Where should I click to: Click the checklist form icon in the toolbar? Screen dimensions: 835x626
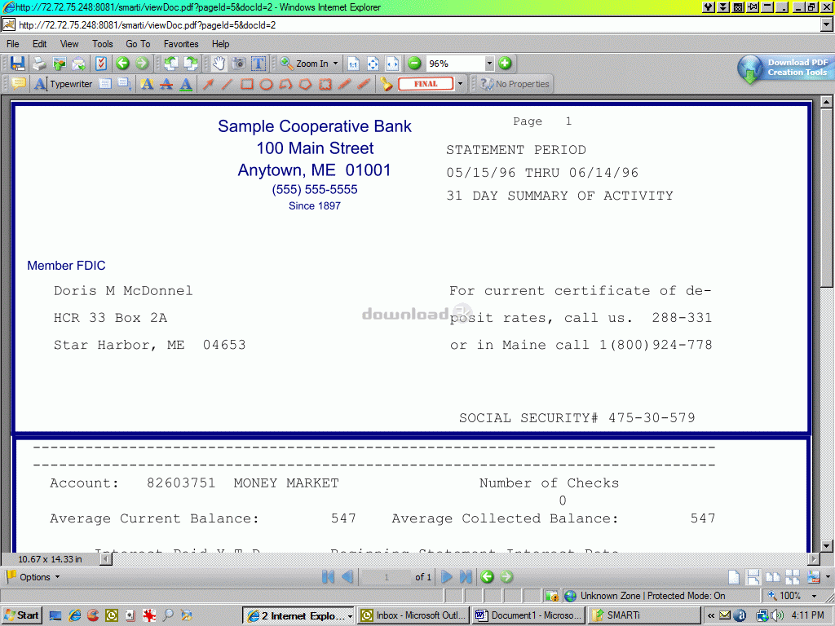[101, 64]
